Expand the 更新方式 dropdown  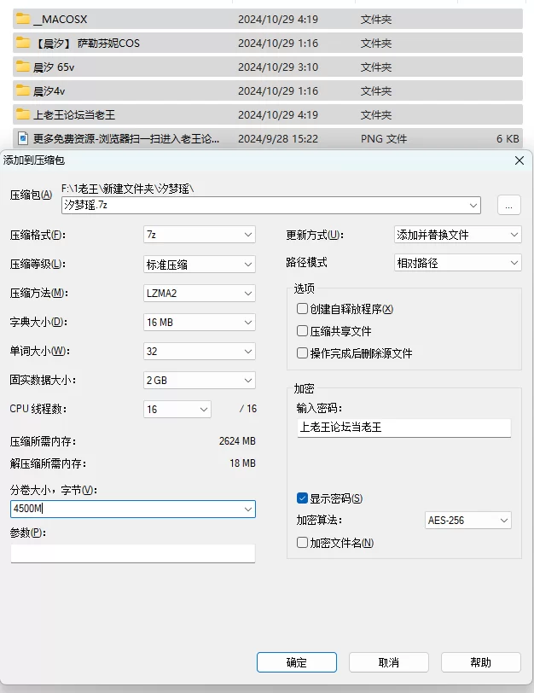point(457,235)
